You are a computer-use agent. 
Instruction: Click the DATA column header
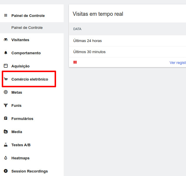[x=77, y=29]
